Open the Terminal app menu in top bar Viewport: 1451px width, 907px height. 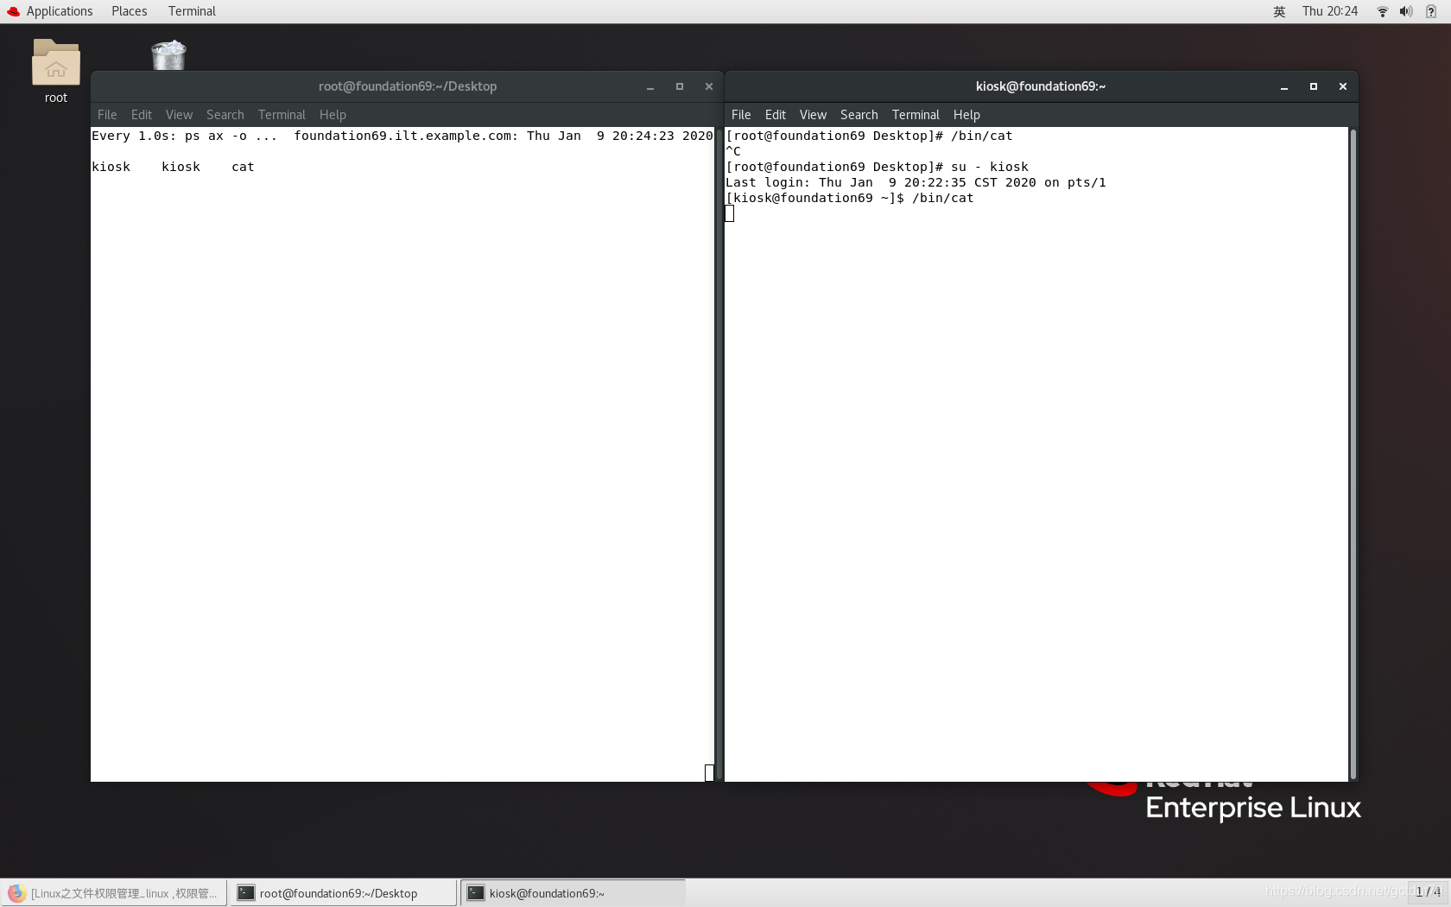[192, 11]
